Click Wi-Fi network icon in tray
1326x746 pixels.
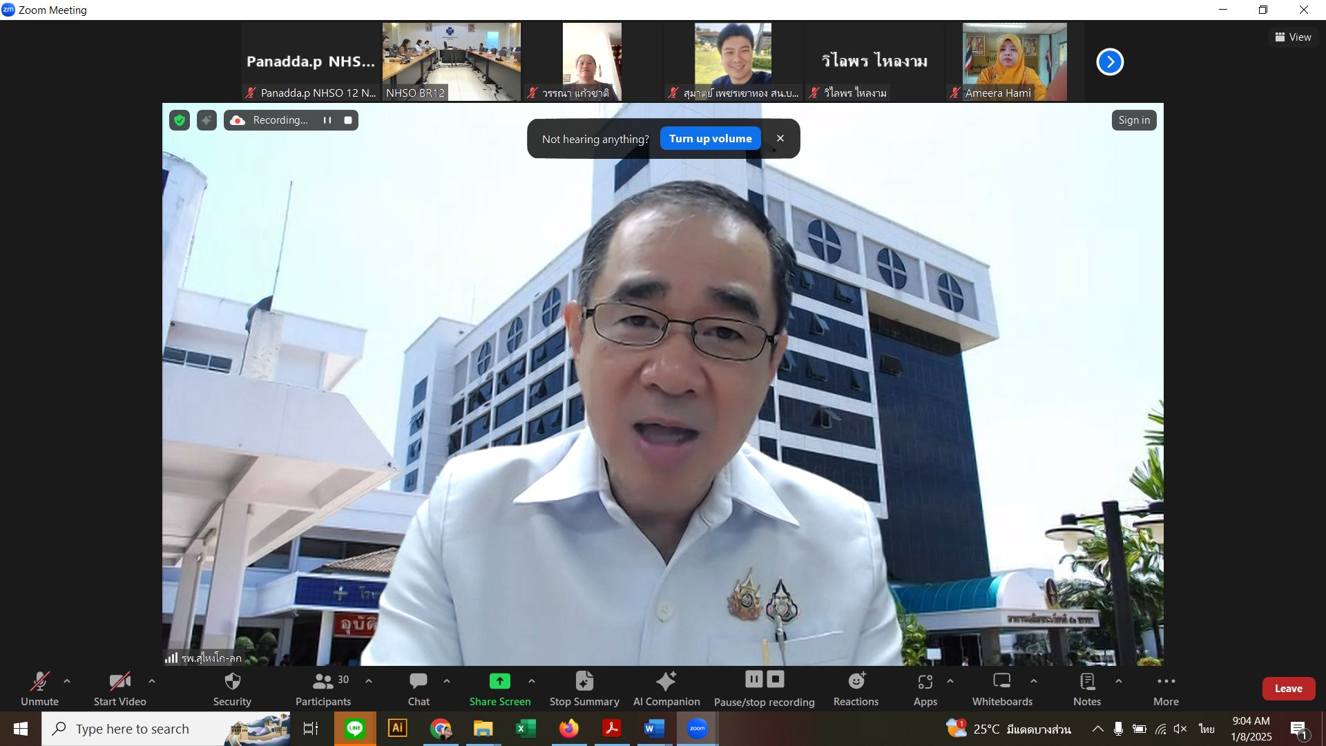1160,729
